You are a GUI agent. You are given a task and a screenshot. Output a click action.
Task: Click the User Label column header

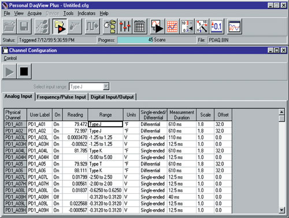tap(39, 115)
